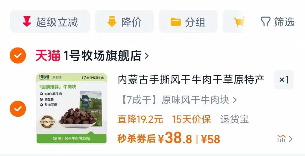Select the 降价 filter tab
Viewport: 305px width, 156px height.
click(124, 21)
